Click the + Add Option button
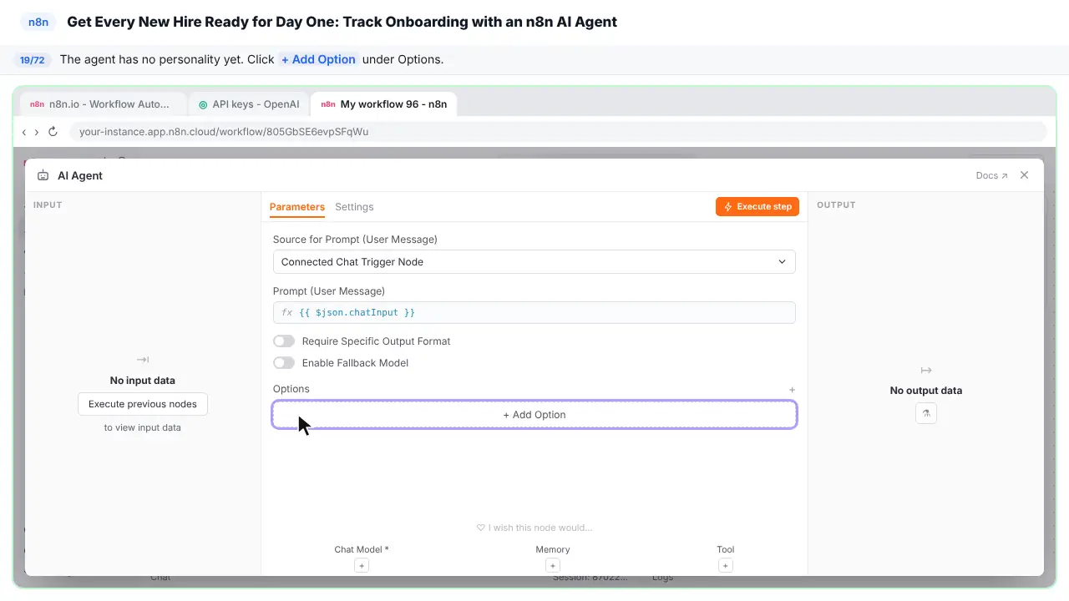 [x=534, y=415]
